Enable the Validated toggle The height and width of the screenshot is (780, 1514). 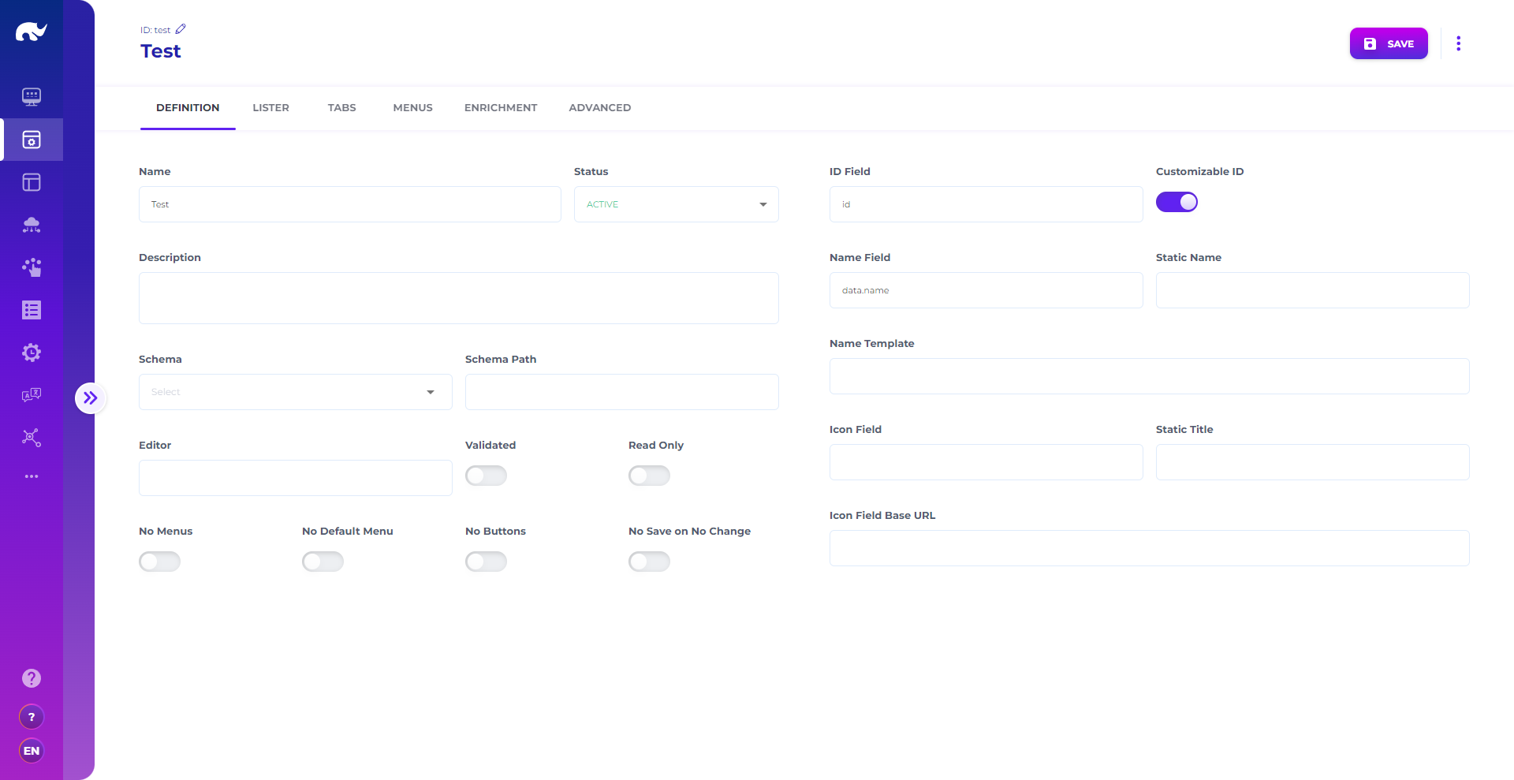486,476
